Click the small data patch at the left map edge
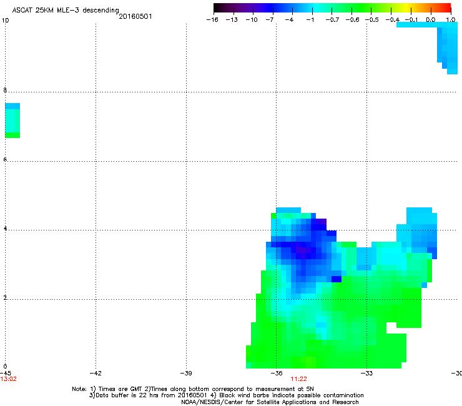The image size is (462, 406). (12, 121)
